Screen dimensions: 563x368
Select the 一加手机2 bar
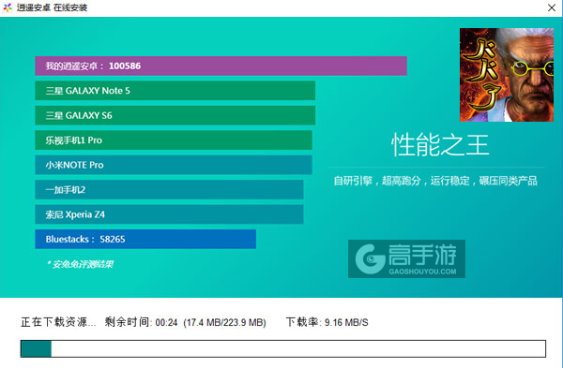(169, 189)
